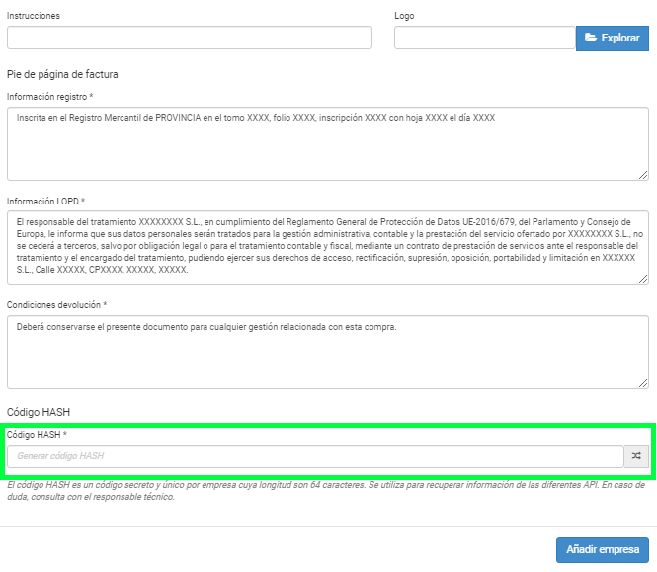Click the Logo file path field
Viewport: 657px width, 572px height.
point(485,38)
